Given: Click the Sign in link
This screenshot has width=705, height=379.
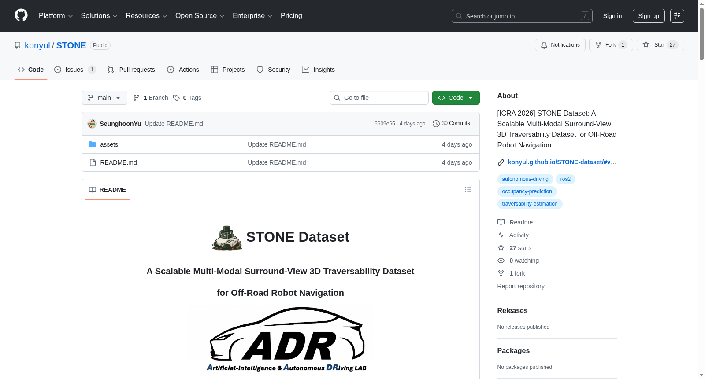Looking at the screenshot, I should click(612, 16).
